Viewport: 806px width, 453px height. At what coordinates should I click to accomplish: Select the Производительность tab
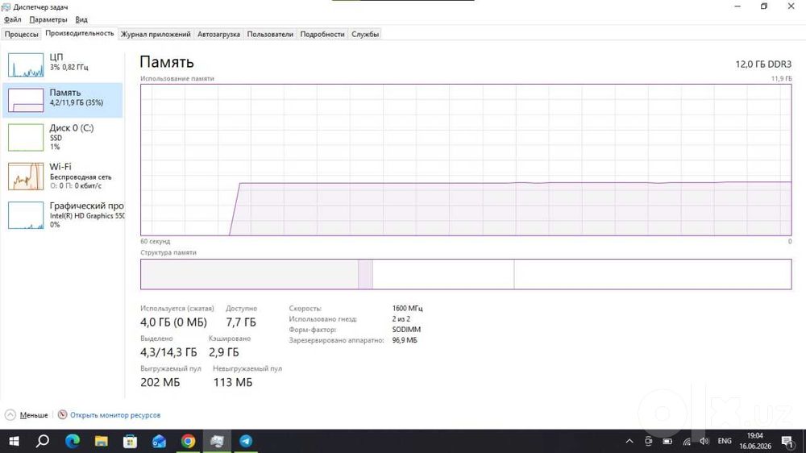pos(79,33)
